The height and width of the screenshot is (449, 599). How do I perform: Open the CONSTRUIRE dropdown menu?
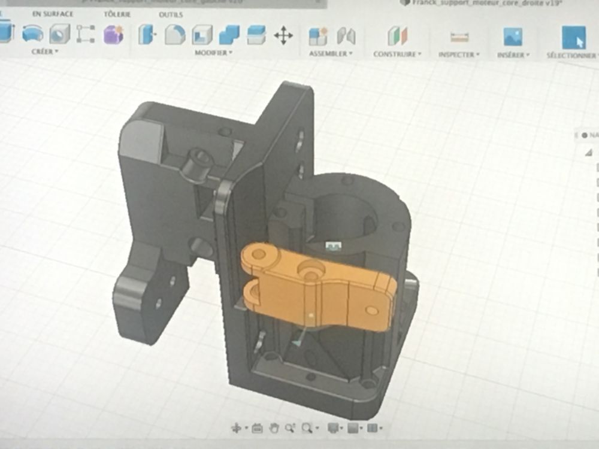397,54
